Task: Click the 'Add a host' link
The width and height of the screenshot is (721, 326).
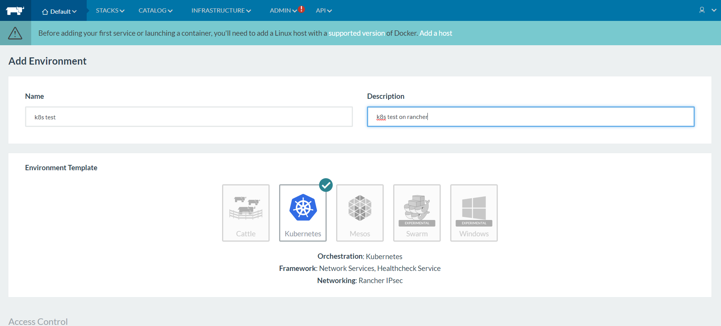Action: 436,33
